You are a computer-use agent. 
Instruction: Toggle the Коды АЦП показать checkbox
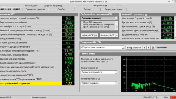click(x=146, y=15)
